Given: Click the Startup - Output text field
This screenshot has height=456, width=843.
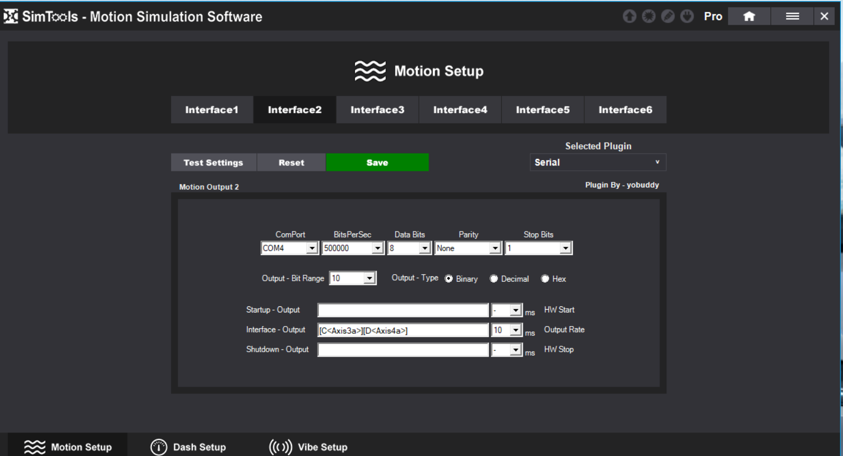Looking at the screenshot, I should 403,310.
